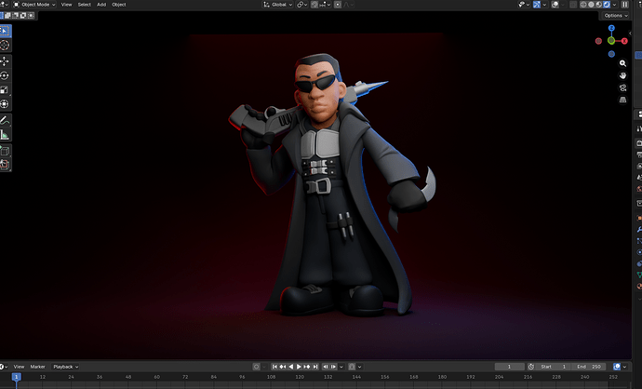Open the Select menu
Screen dimensions: 642x389
(85, 5)
